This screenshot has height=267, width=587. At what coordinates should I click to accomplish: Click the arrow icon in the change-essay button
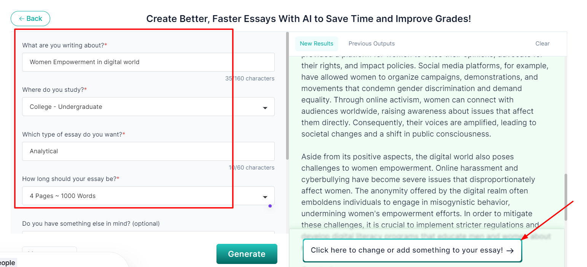click(510, 251)
